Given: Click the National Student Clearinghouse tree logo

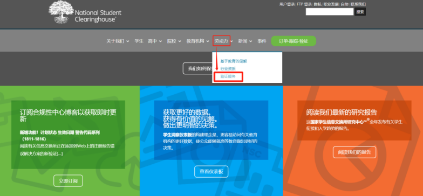Looking at the screenshot, I should pyautogui.click(x=61, y=12).
